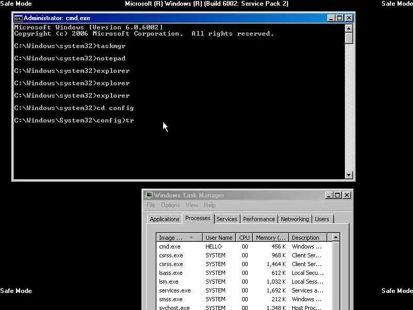
Task: Click the taskmgr command line in cmd
Action: 70,46
